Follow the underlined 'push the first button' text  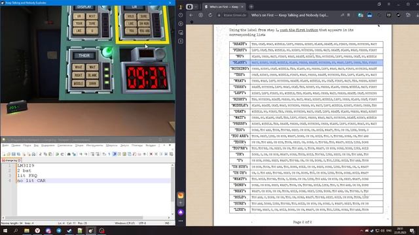click(299, 30)
